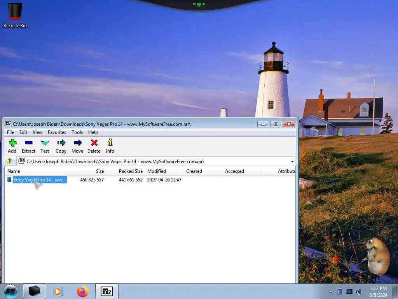398x299 pixels.
Task: Minimize the 7-Zip window
Action: pos(264,124)
